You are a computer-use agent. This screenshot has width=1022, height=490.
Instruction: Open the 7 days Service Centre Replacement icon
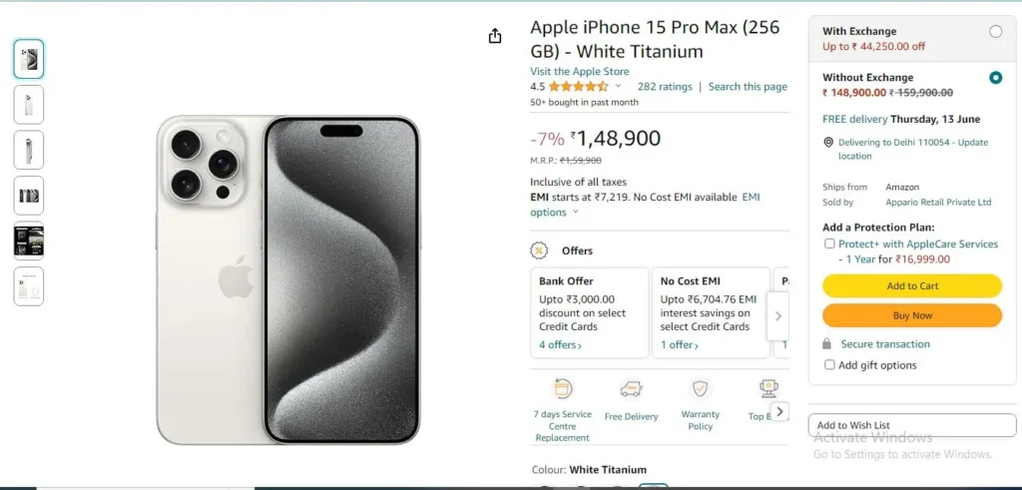point(563,389)
